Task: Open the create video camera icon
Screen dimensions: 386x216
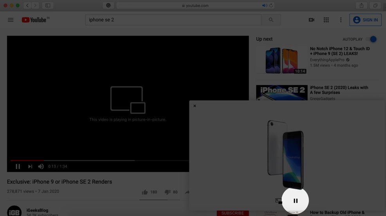Action: tap(311, 20)
